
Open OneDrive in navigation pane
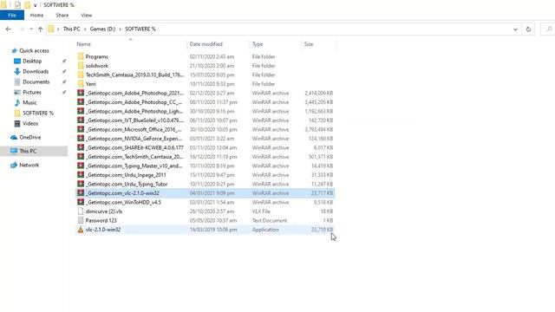click(x=30, y=137)
